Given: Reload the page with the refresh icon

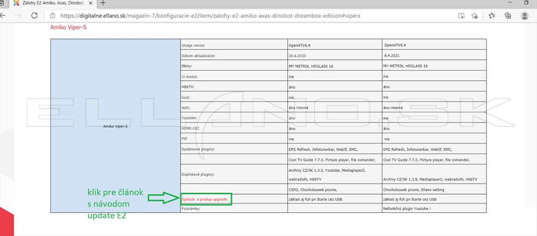Looking at the screenshot, I should tap(34, 16).
